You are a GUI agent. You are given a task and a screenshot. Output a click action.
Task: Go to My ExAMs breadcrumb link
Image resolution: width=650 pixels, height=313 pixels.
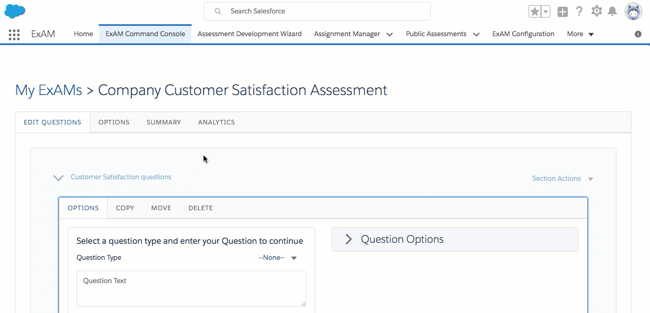click(x=49, y=90)
